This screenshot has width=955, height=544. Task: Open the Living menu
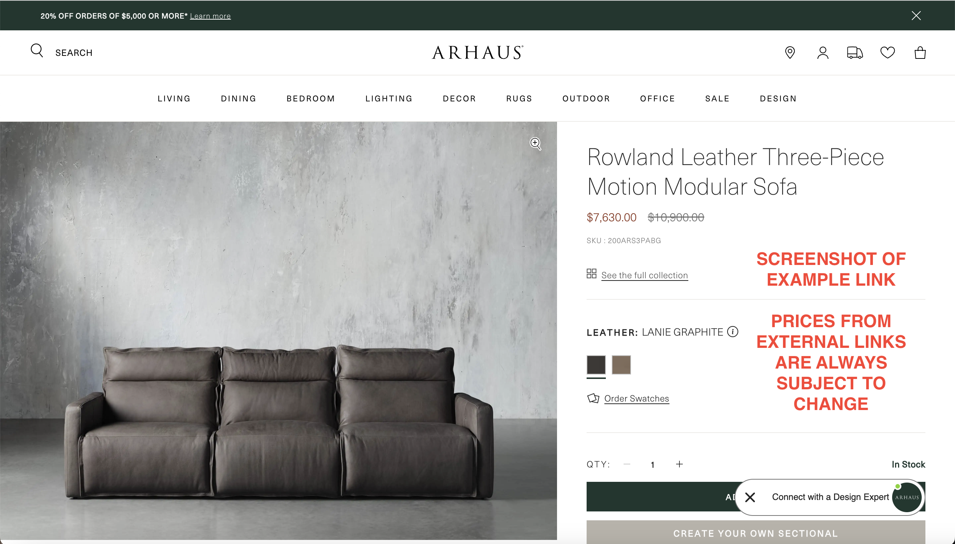click(x=174, y=98)
